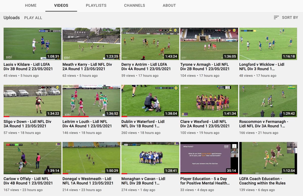Image resolution: width=303 pixels, height=196 pixels.
Task: Click the SORT BY label
Action: [290, 17]
